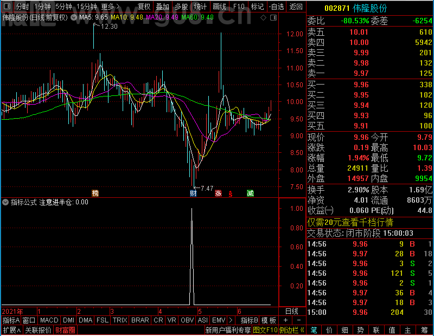434x336 pixels.
Task: Open the 指标A indicator group menu
Action: (x=11, y=320)
